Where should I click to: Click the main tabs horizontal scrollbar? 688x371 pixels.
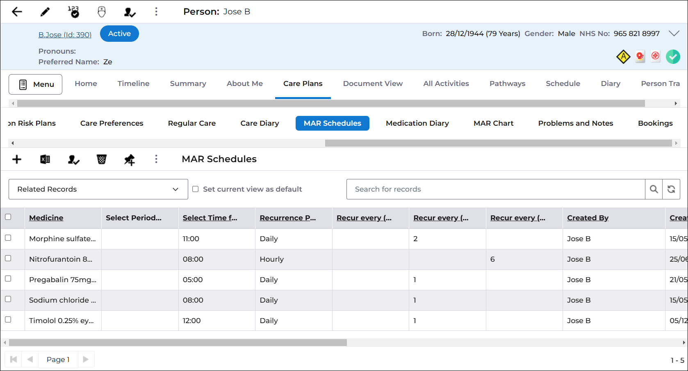(x=331, y=104)
